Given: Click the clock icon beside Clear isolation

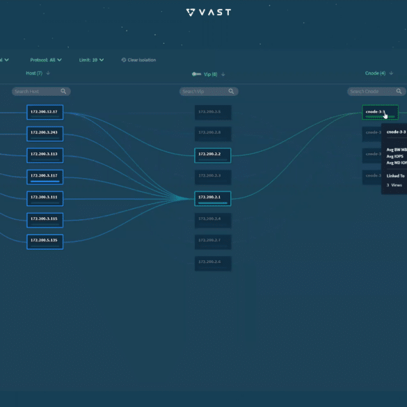Looking at the screenshot, I should [124, 60].
